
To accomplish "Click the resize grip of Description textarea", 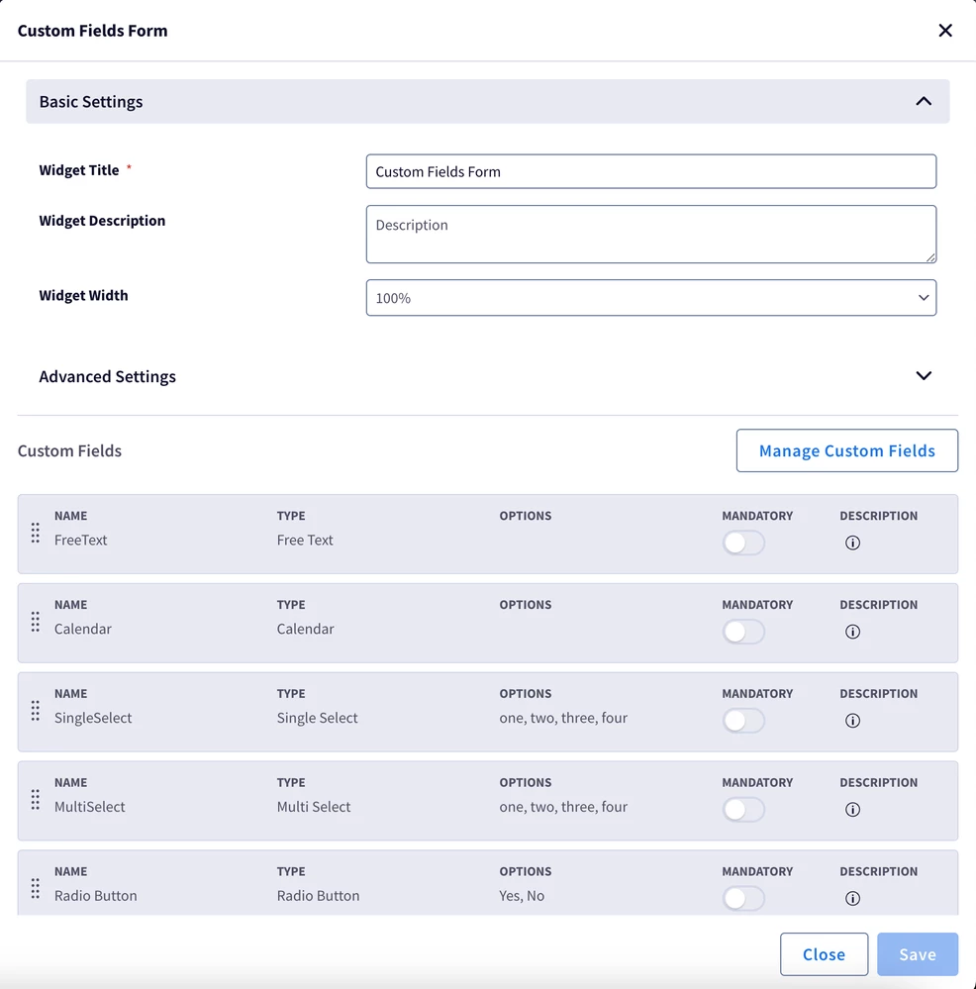I will tap(930, 257).
